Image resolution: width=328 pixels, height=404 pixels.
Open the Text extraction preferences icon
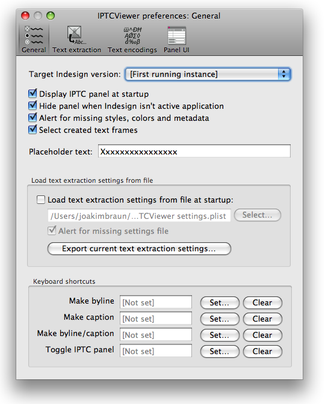point(76,39)
